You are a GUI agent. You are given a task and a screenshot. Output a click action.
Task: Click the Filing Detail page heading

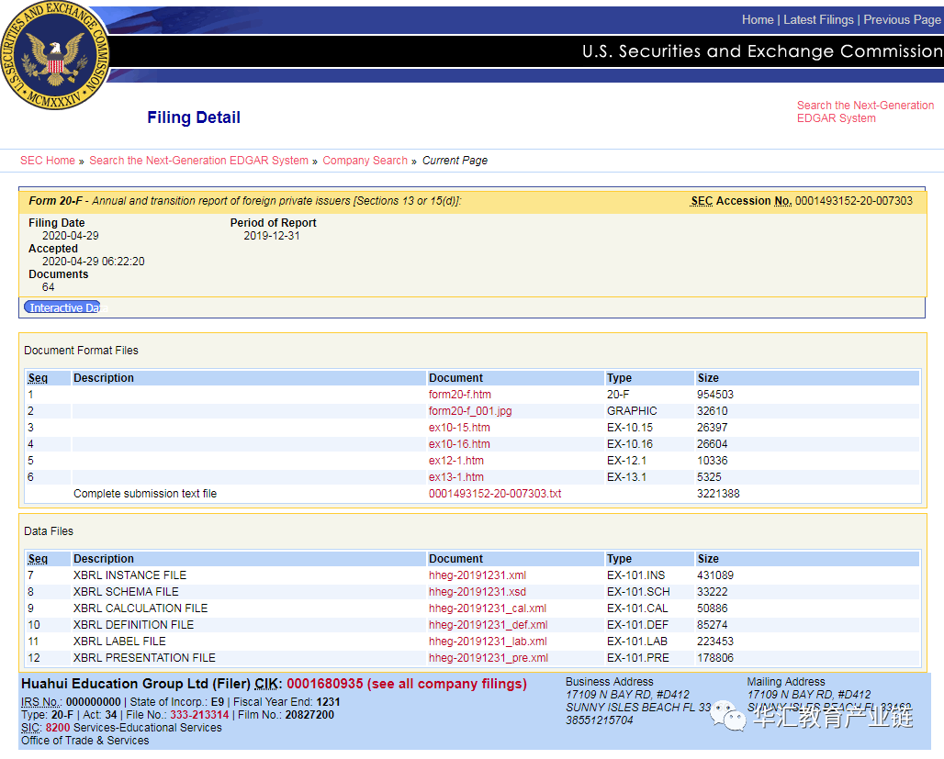tap(194, 117)
